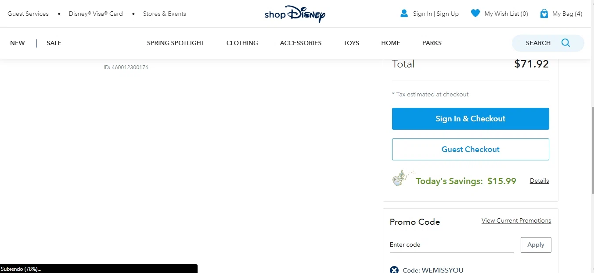Open the SPRING SPOTLIGHT menu

pos(176,43)
